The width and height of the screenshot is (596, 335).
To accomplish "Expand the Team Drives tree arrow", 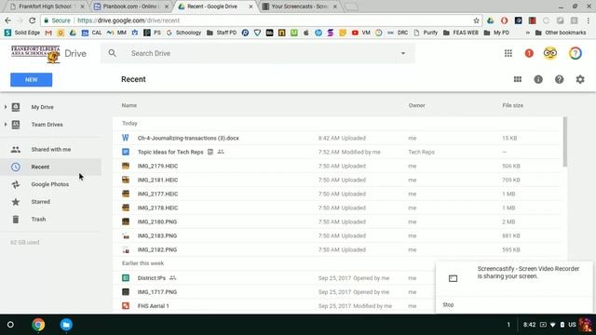I will (6, 124).
